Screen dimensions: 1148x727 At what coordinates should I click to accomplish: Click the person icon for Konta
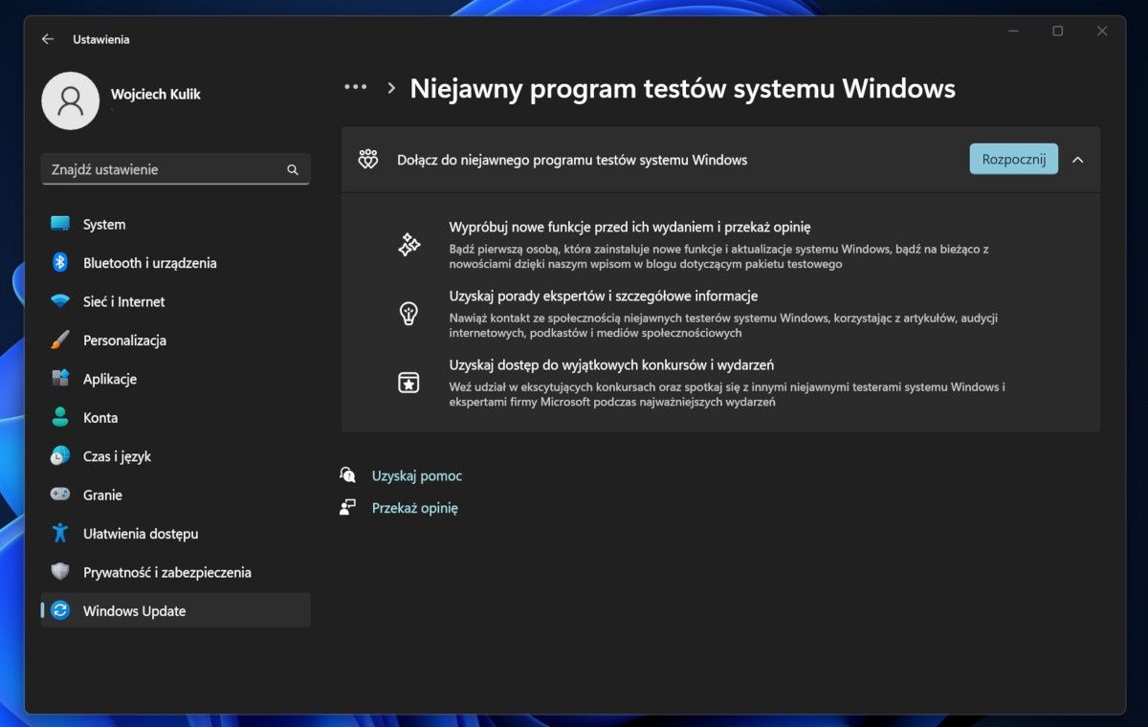click(60, 418)
